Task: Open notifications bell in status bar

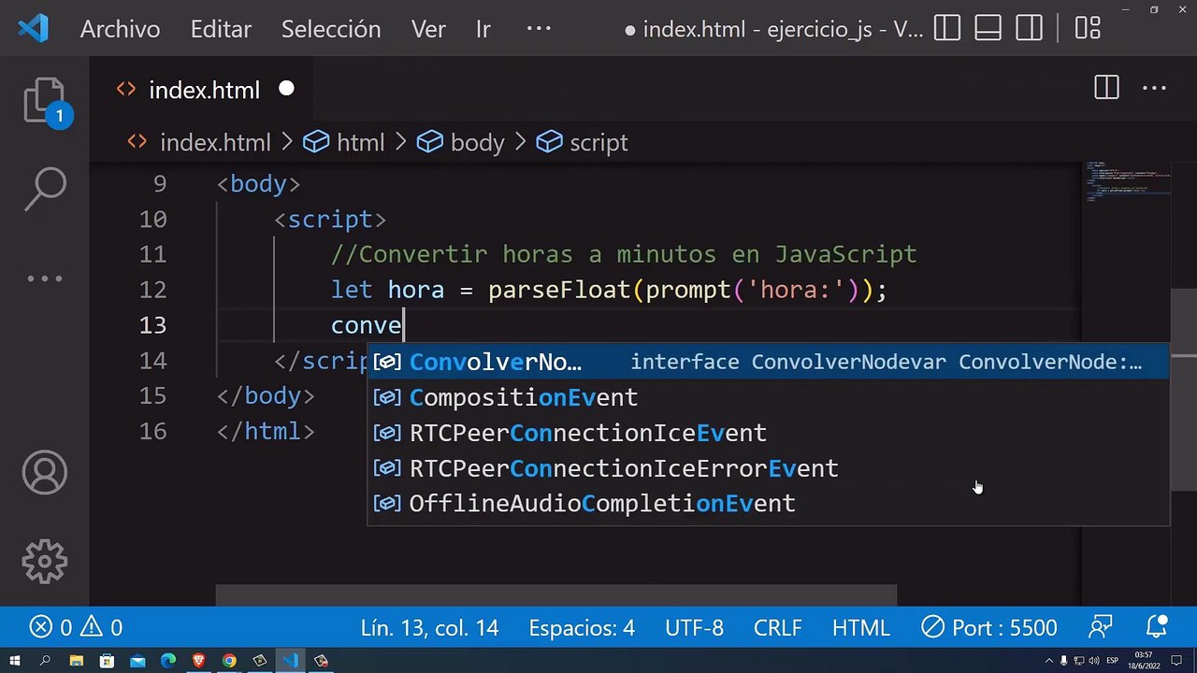Action: pyautogui.click(x=1157, y=627)
